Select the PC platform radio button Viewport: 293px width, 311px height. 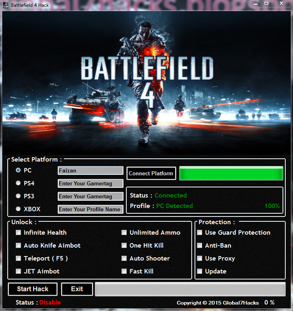(18, 170)
